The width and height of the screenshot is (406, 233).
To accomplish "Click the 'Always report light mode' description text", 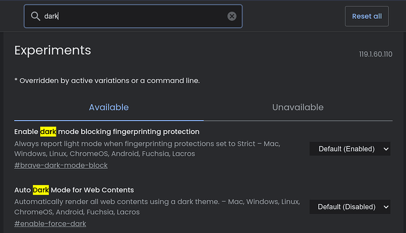I will [147, 149].
